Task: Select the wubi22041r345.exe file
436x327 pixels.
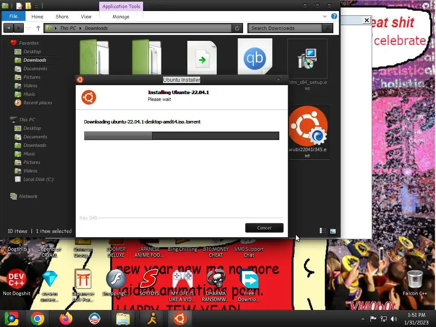Action: [x=308, y=132]
